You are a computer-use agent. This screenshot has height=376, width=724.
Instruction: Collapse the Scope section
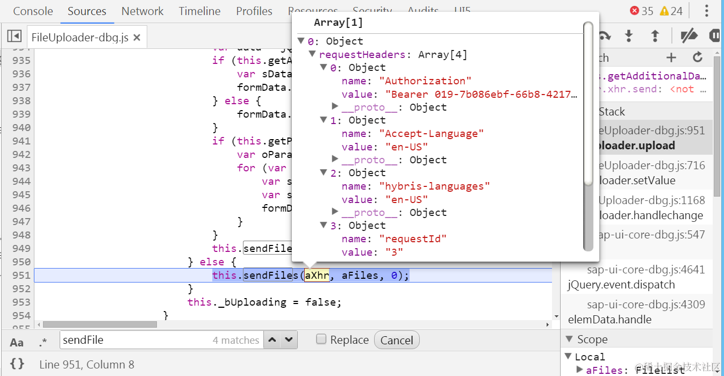click(570, 339)
